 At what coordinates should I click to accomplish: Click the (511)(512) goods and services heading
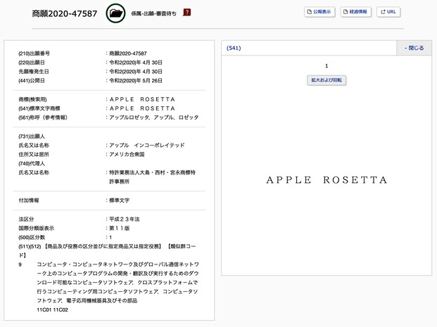[107, 250]
